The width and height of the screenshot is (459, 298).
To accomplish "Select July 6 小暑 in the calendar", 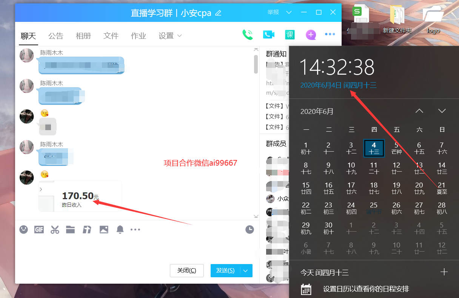I will tap(306, 248).
